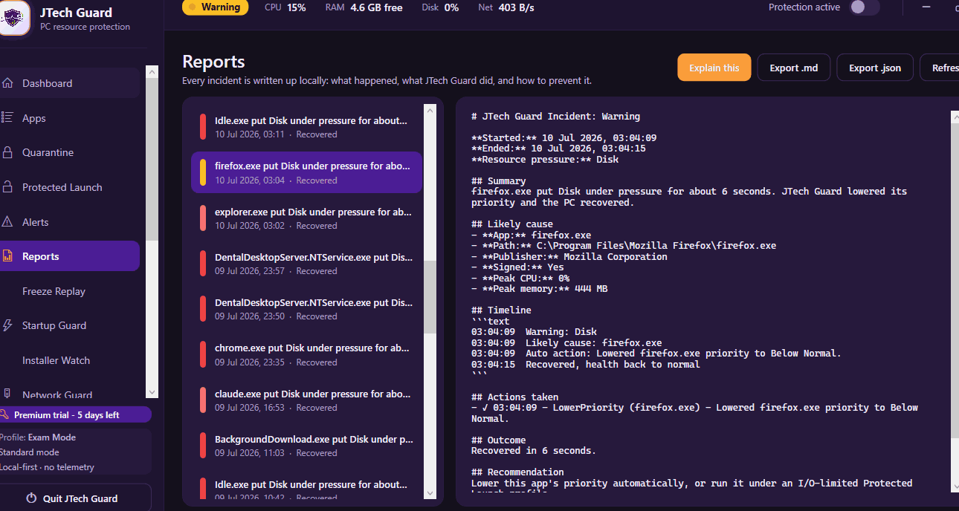Click the sidebar scroll down arrow
Viewport: 959px width, 511px height.
[152, 392]
